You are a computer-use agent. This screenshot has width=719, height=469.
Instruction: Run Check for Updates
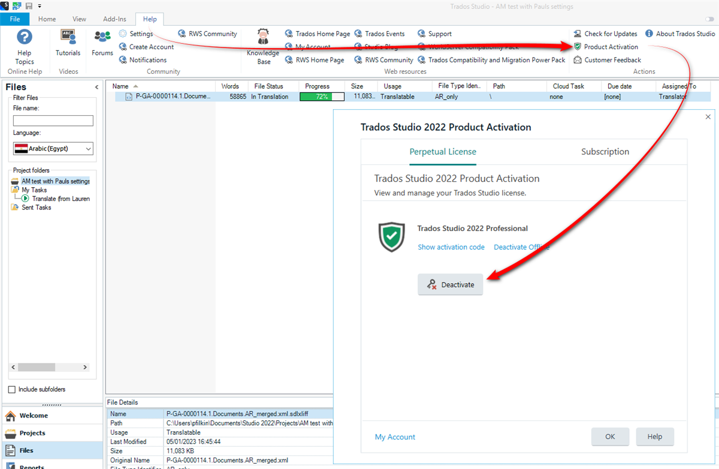[x=605, y=34]
